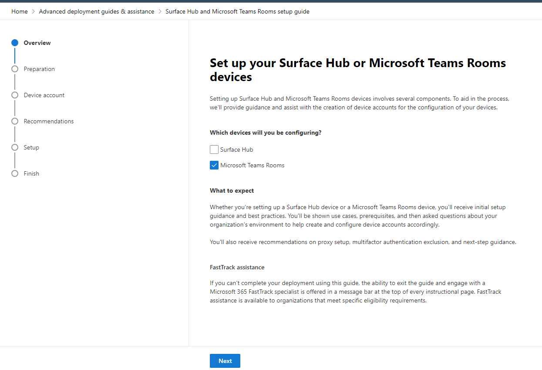
Task: Open Advanced deployment guides & assistance breadcrumb
Action: point(97,12)
